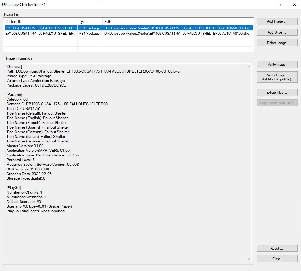Open the About dialog

(x=277, y=248)
